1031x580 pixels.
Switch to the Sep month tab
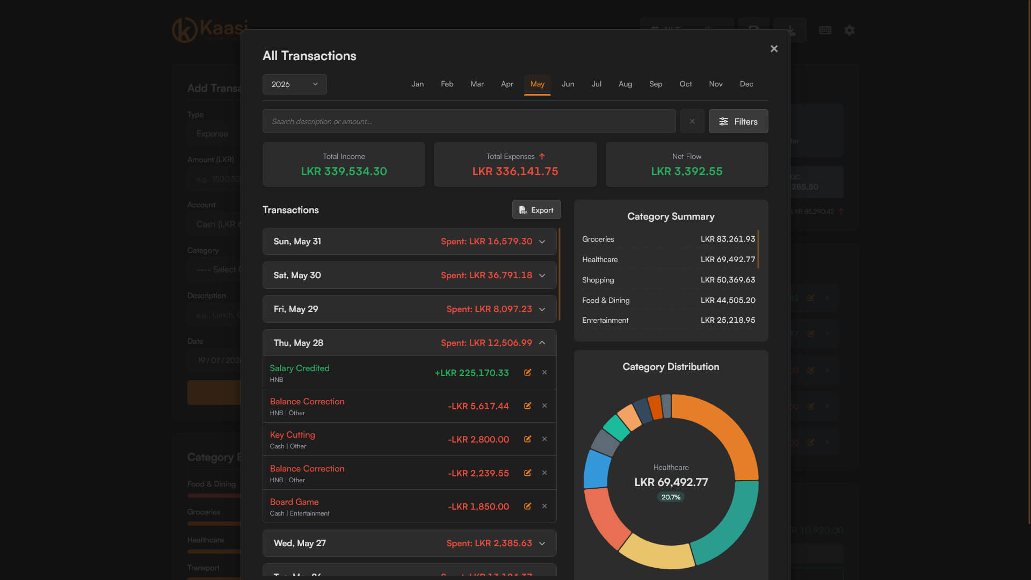(x=655, y=84)
